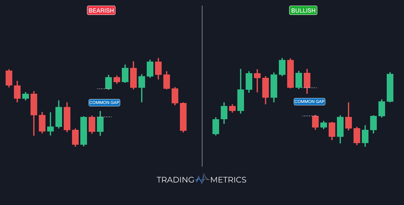Select the first red candle of bearish chart

click(9, 78)
